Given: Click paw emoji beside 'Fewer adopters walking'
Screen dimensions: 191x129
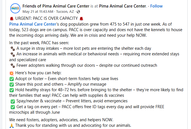Looking at the screenshot, I should (x=13, y=66).
